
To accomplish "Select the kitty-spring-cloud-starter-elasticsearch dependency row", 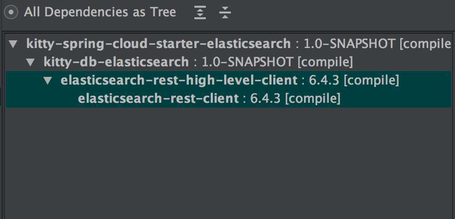I will (x=228, y=44).
